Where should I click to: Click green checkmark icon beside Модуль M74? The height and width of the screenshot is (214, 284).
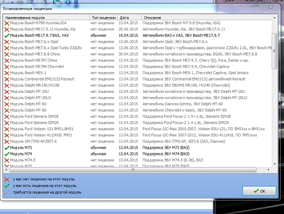tap(7, 153)
